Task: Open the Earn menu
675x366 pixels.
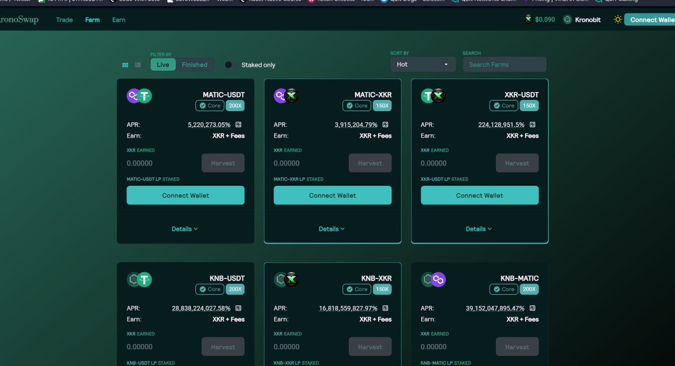Action: [119, 20]
